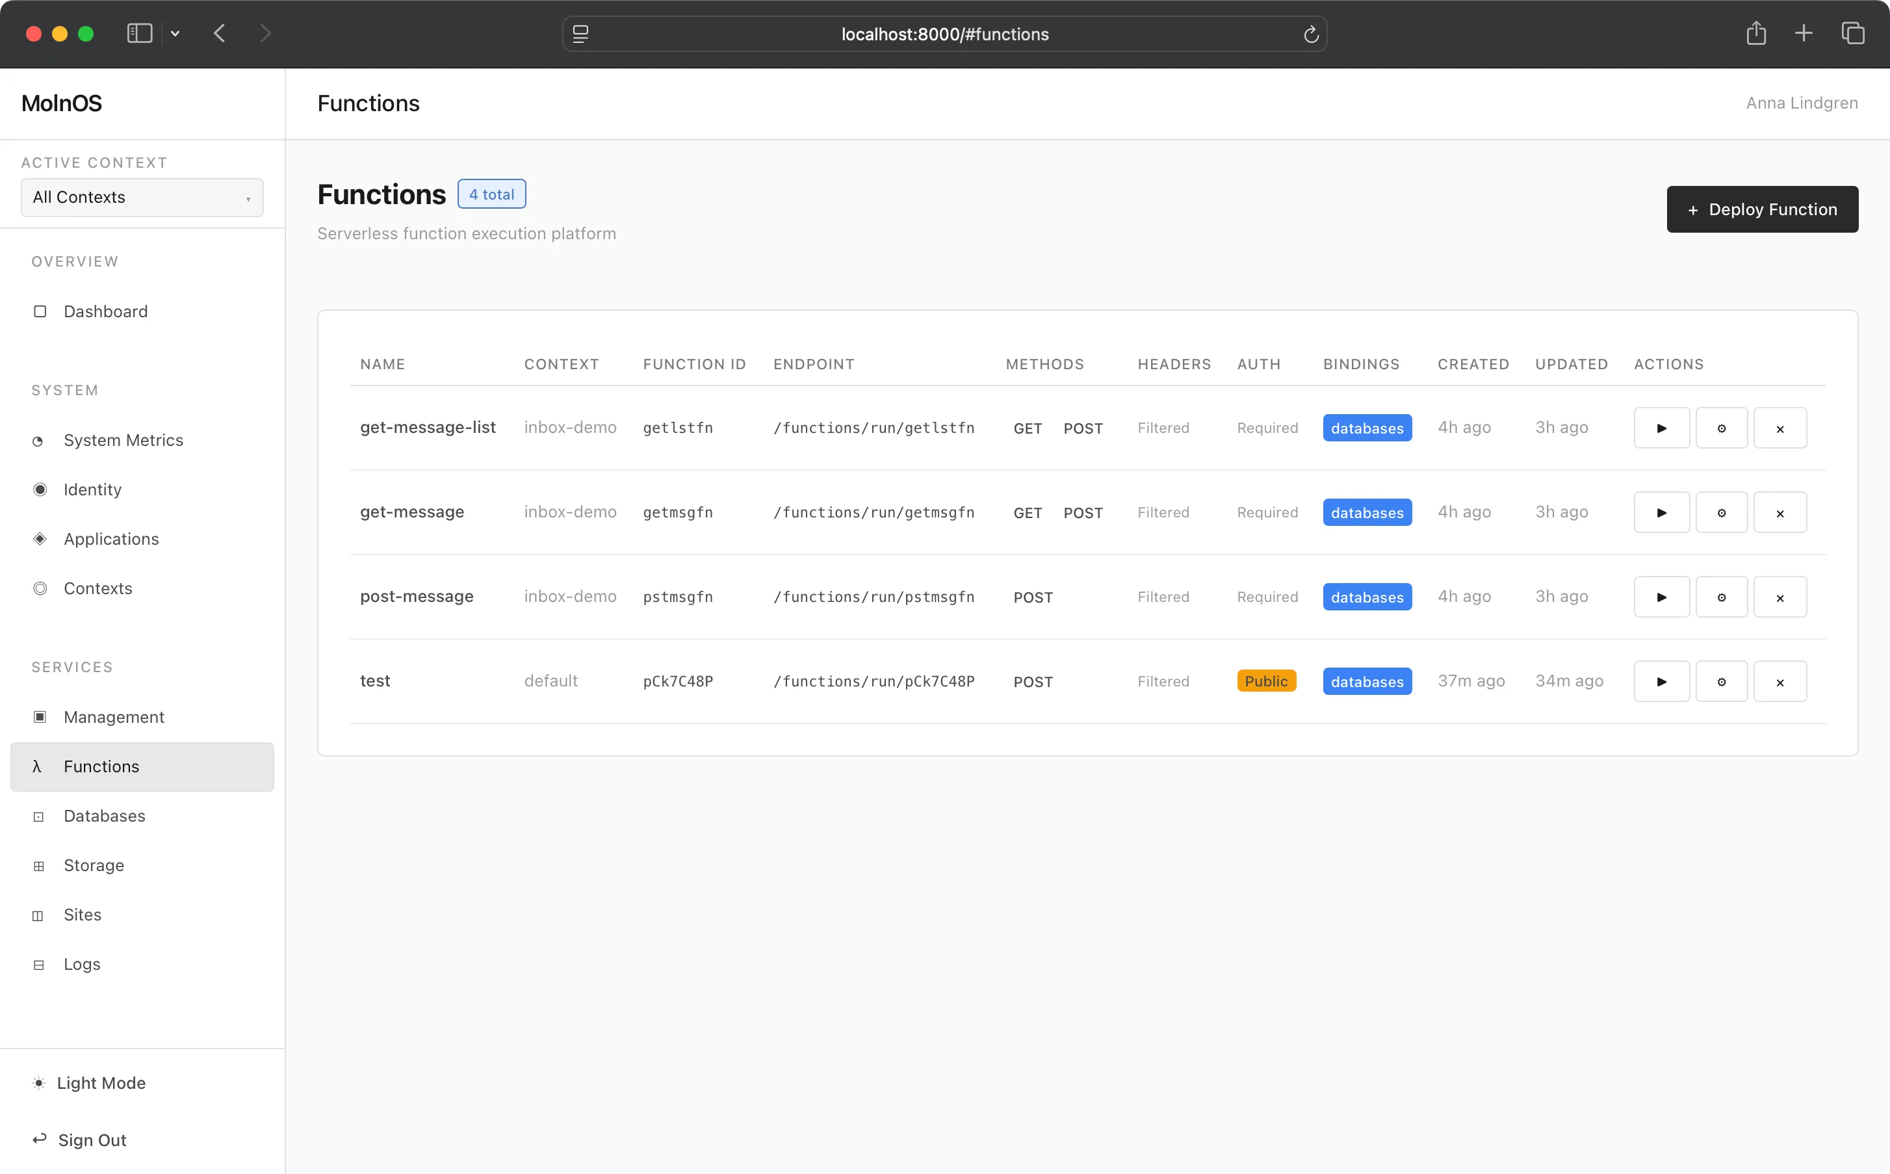
Task: Run the get-message-list function
Action: point(1661,427)
